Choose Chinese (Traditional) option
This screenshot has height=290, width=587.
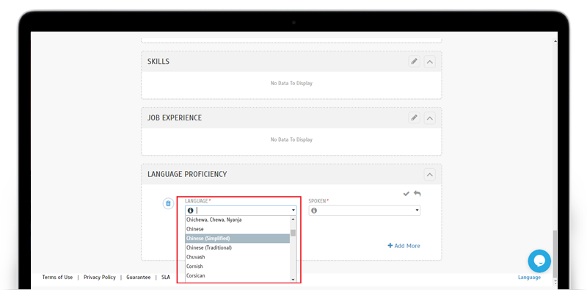click(x=237, y=247)
